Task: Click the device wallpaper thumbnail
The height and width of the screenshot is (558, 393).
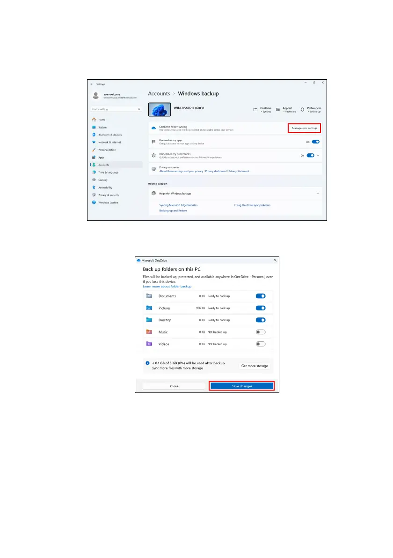Action: coord(159,110)
